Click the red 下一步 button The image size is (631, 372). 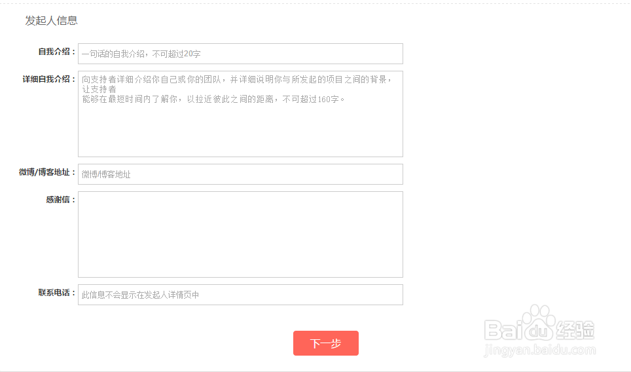coord(325,343)
